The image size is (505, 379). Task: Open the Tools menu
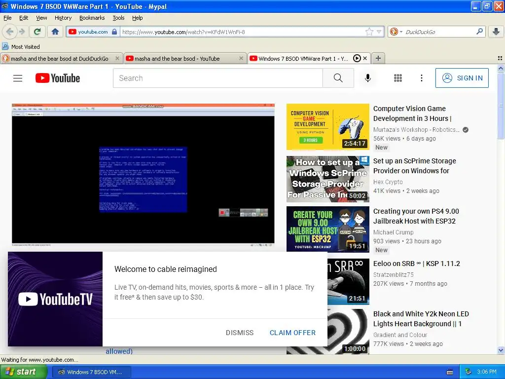pyautogui.click(x=118, y=18)
